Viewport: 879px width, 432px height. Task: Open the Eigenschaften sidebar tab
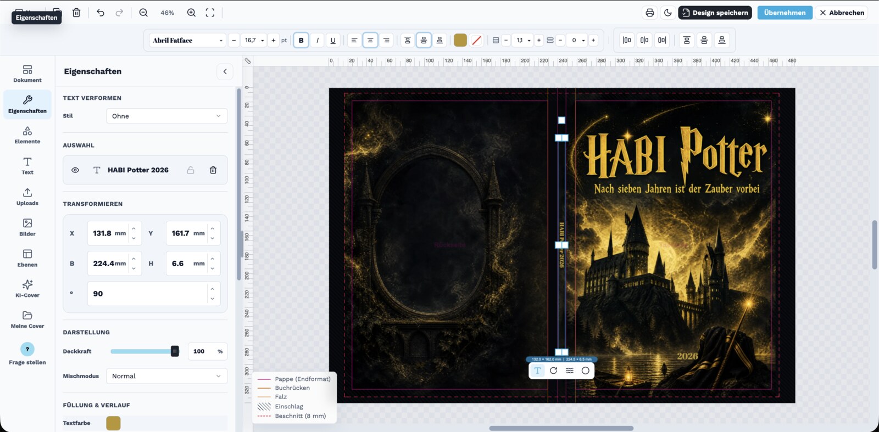pyautogui.click(x=27, y=104)
